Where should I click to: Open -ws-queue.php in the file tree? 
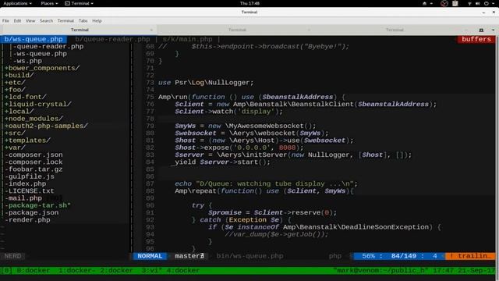point(40,54)
